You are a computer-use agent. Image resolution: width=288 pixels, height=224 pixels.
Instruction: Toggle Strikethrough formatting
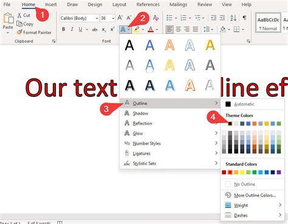click(x=94, y=30)
